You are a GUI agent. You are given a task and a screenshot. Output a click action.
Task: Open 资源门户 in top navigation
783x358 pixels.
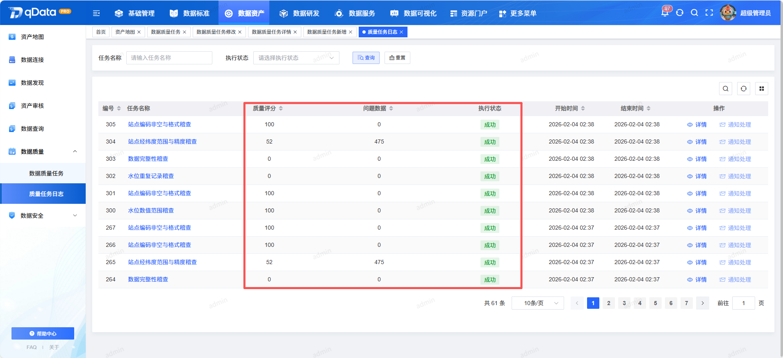tap(469, 14)
